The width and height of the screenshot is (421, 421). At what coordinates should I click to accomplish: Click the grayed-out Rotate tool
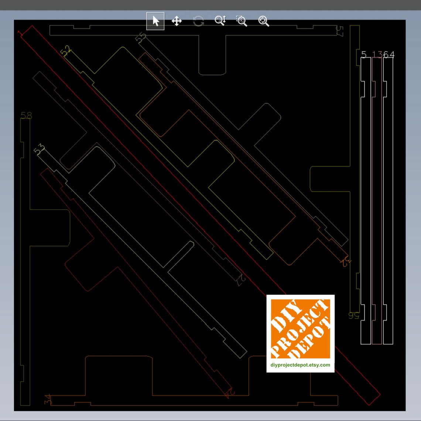(x=199, y=21)
